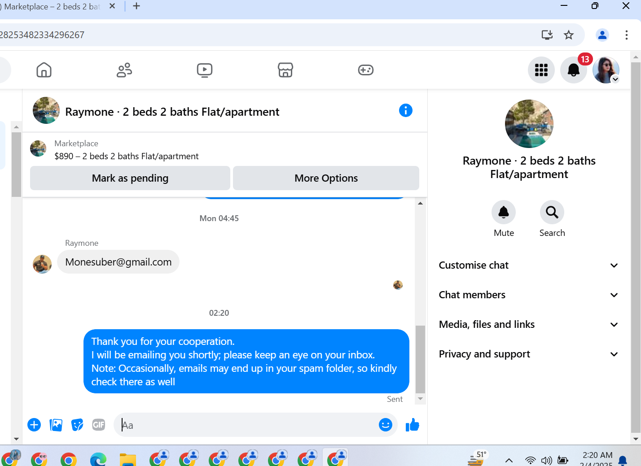
Task: Open a new browser tab
Action: (137, 6)
